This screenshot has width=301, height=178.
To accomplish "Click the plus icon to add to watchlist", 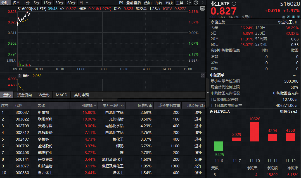I will (x=298, y=17).
